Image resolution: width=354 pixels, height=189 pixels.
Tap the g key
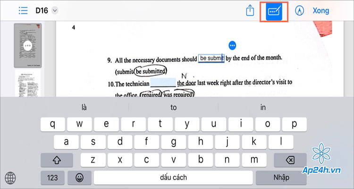click(x=174, y=142)
